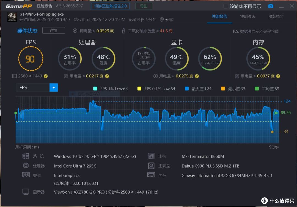This screenshot has width=297, height=207.
Task: Click the FPS 90 circular gauge
Action: pyautogui.click(x=31, y=59)
